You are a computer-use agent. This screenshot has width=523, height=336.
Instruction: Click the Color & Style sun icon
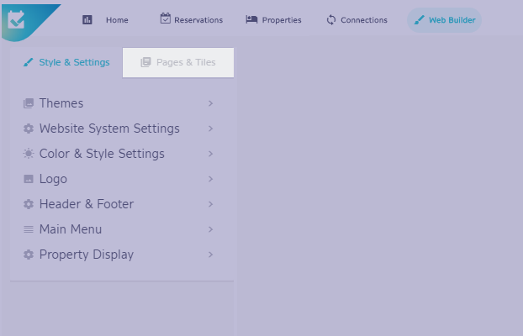tap(29, 154)
